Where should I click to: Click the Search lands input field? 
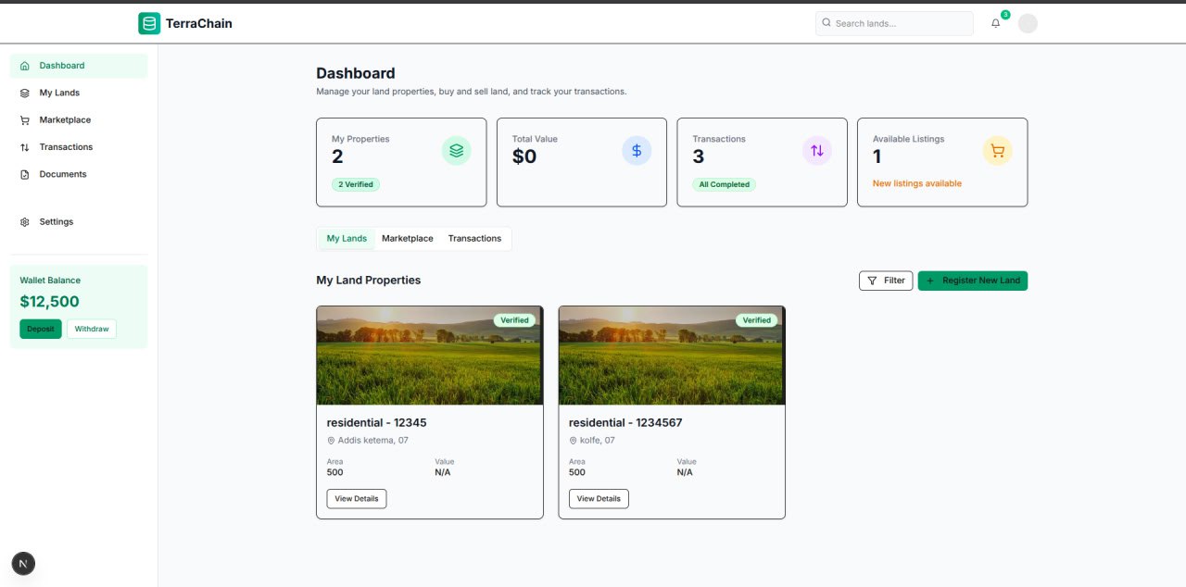click(893, 22)
